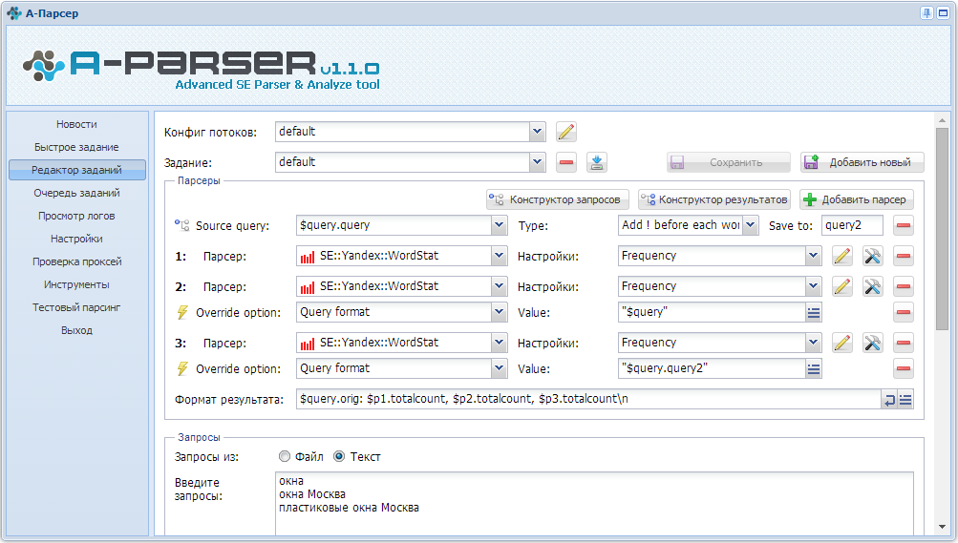Open Очередь заданий

coord(77,193)
